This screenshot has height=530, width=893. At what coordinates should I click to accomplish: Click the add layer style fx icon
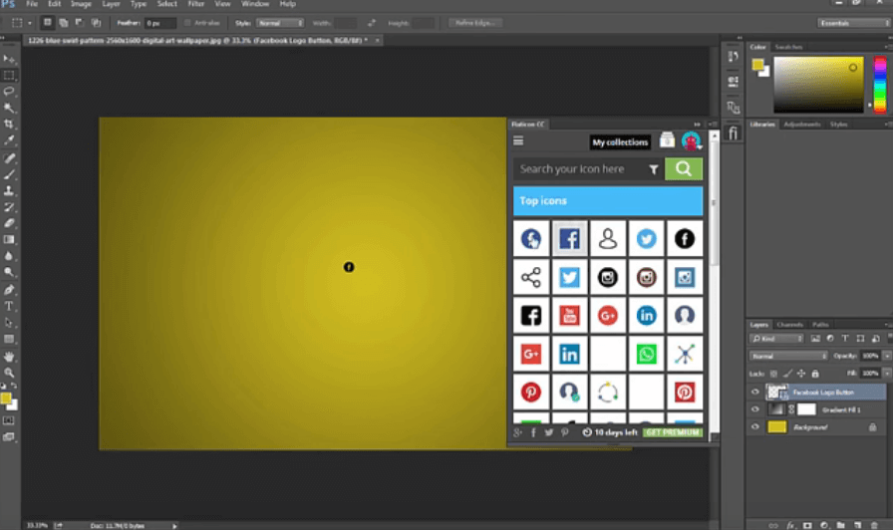[x=790, y=525]
